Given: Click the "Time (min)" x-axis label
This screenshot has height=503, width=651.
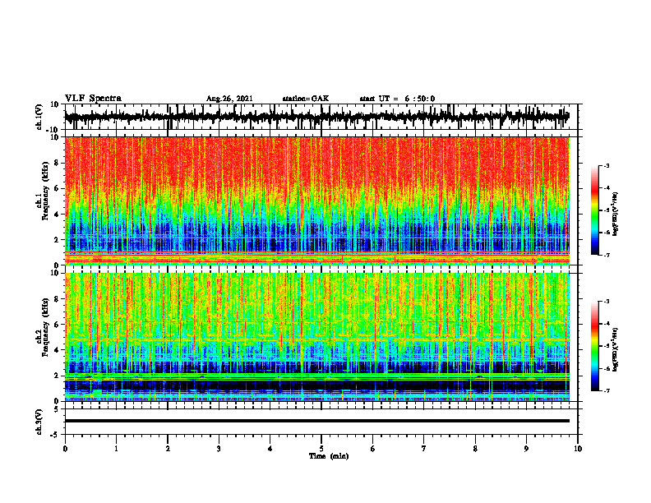Looking at the screenshot, I should pos(329,456).
